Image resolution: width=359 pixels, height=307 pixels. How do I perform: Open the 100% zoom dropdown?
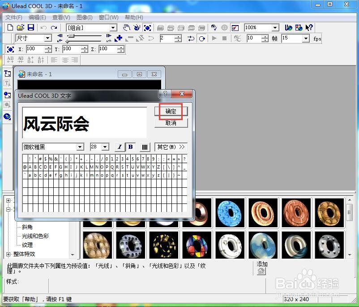[x=275, y=28]
